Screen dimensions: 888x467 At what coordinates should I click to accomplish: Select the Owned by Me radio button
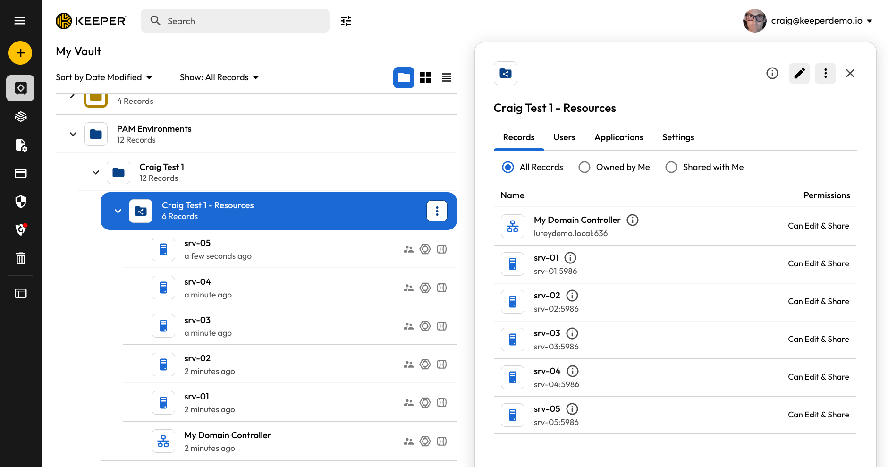(x=584, y=167)
